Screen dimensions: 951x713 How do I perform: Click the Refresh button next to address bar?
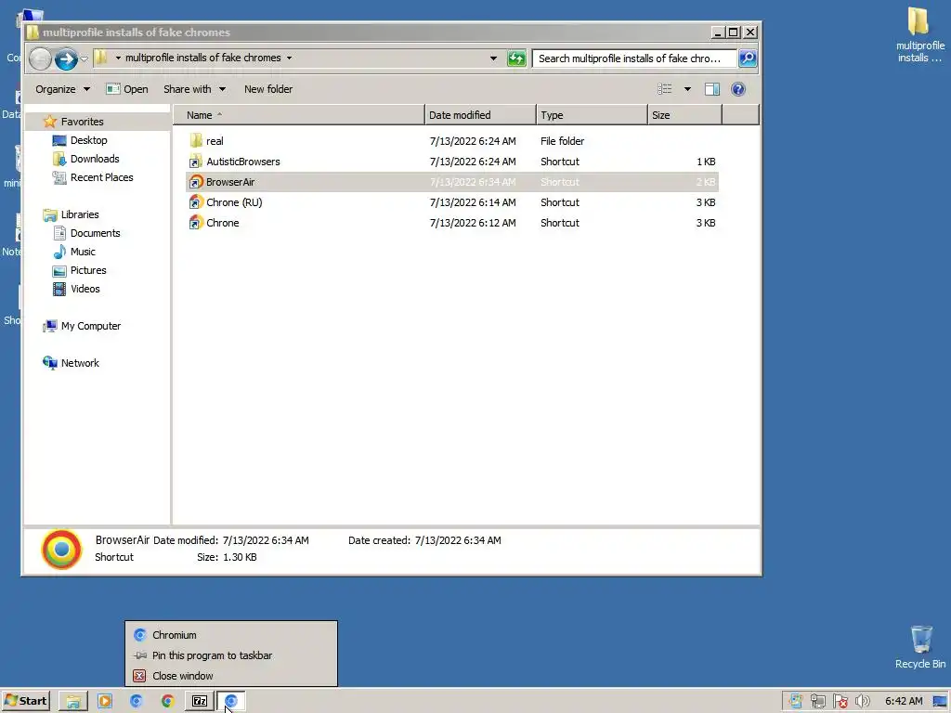click(516, 58)
